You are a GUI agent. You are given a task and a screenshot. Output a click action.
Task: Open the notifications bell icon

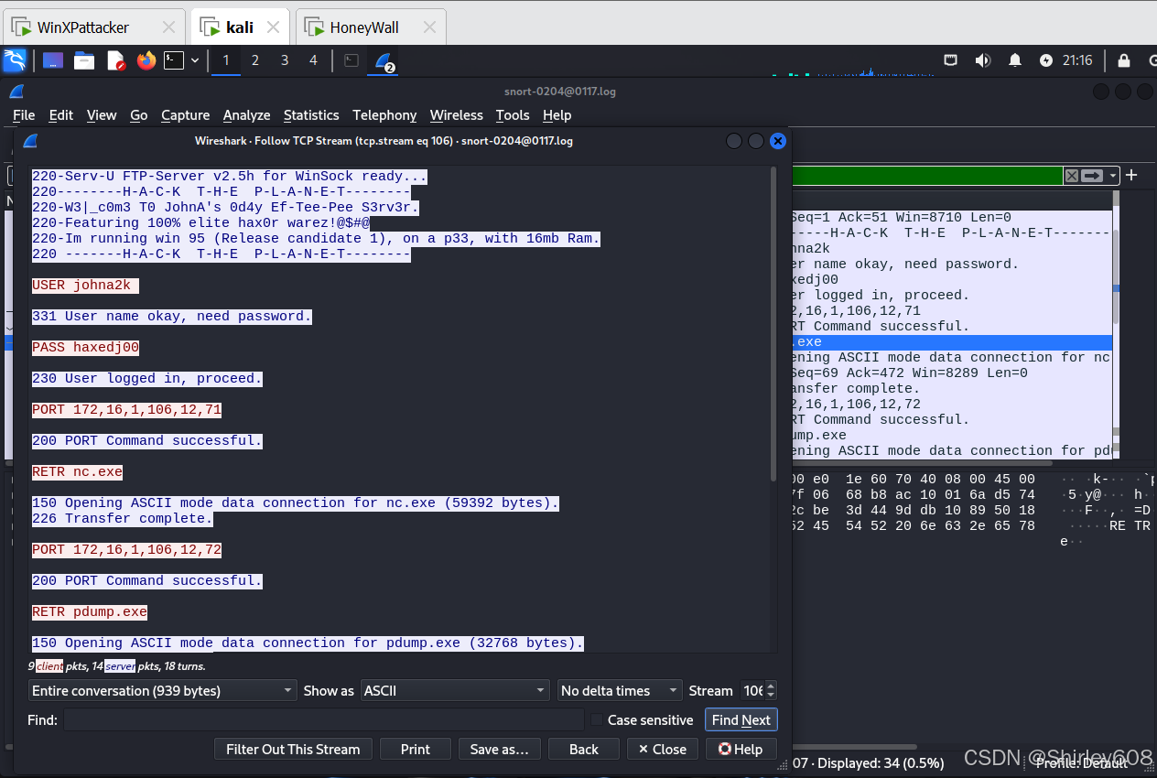[x=1015, y=60]
